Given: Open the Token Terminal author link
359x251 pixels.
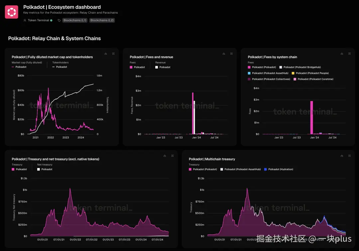Looking at the screenshot, I should point(39,20).
